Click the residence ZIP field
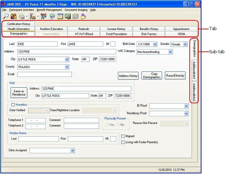Image resolution: width=226 pixels, height=174 pixels. pos(107,59)
